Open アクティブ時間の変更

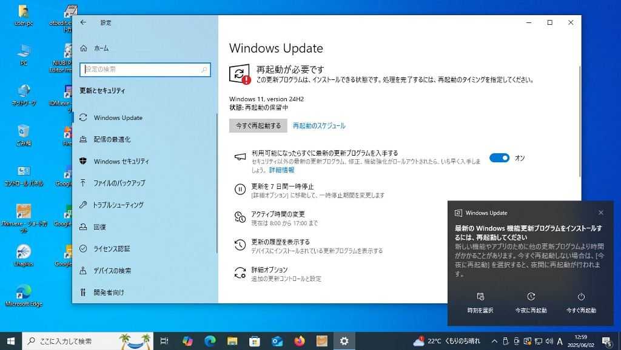[x=276, y=219]
